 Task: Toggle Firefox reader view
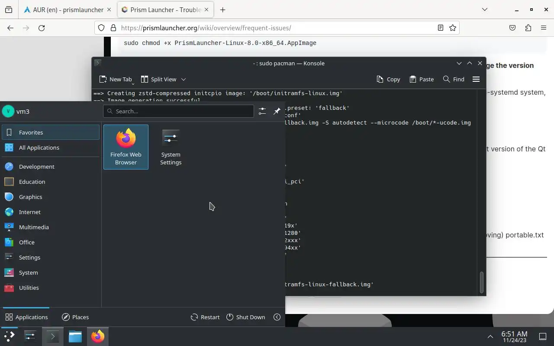pos(441,28)
